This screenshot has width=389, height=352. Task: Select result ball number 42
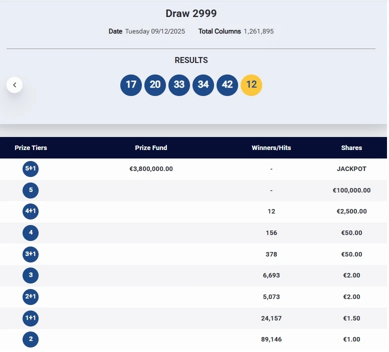coord(227,84)
